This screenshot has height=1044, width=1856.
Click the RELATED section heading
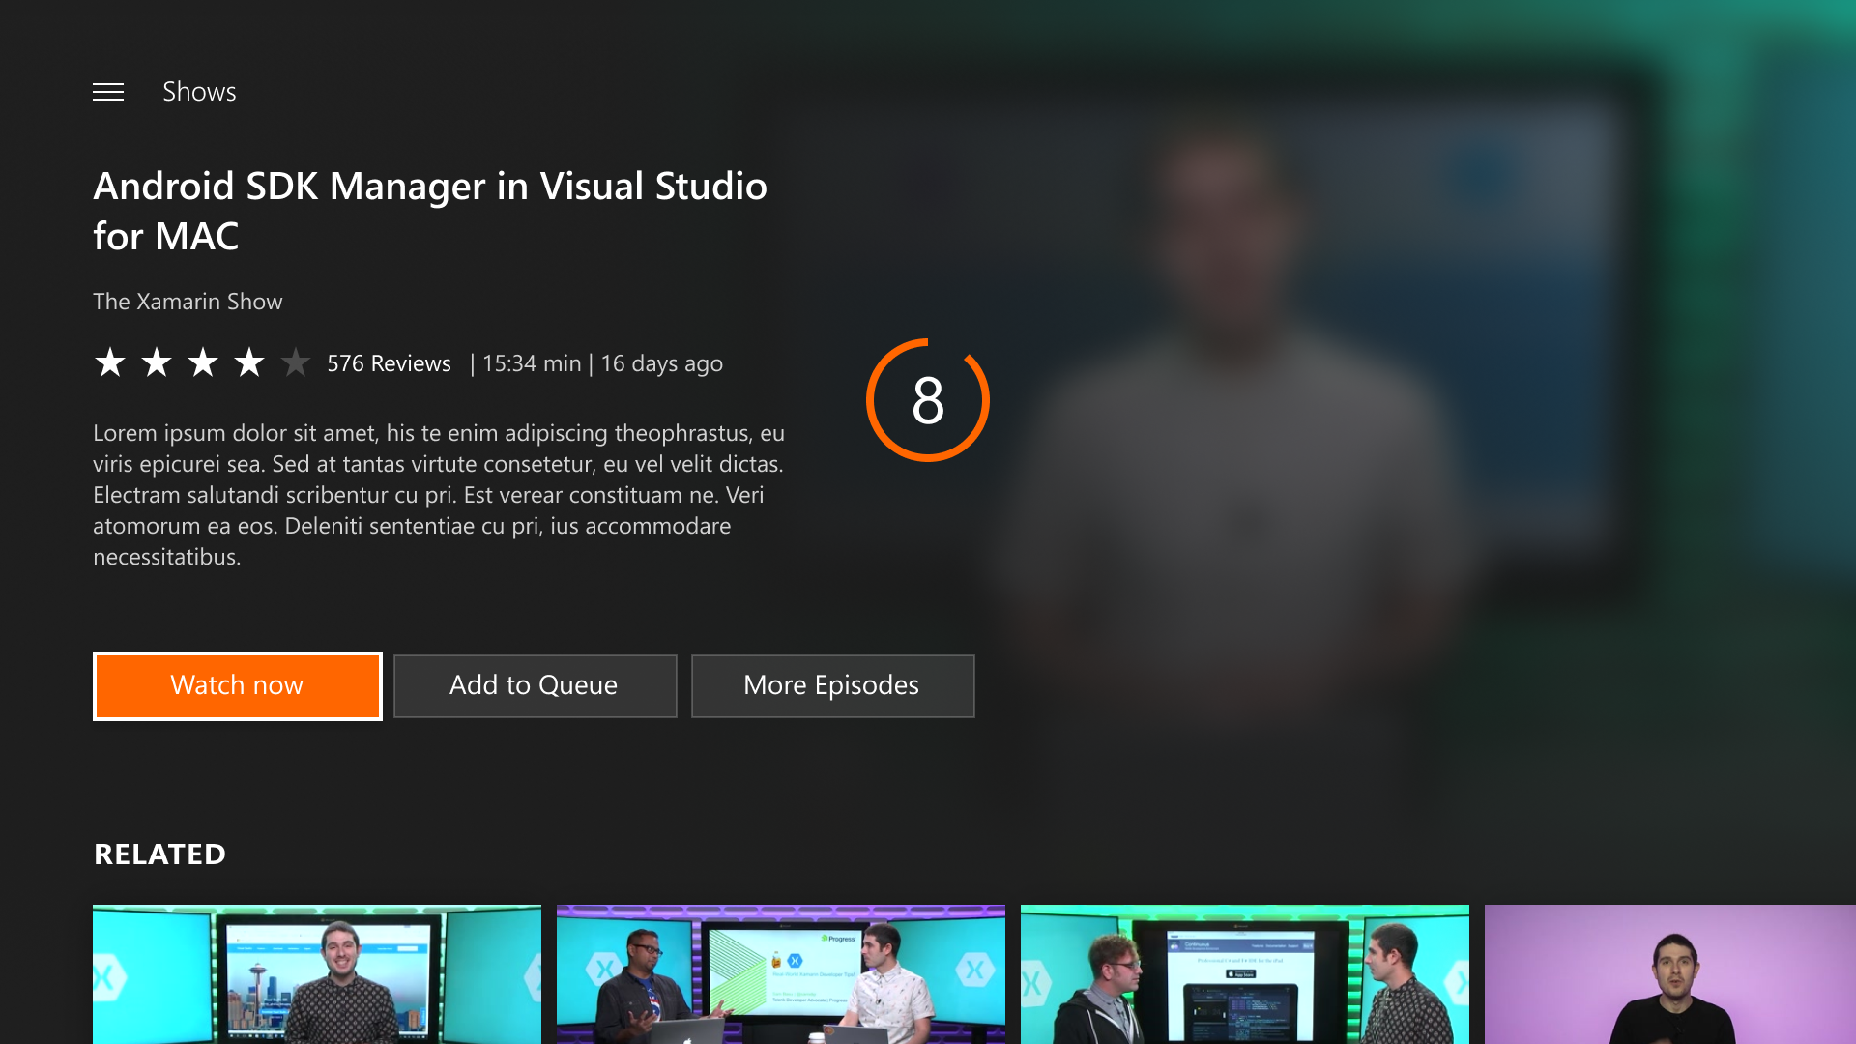coord(160,855)
